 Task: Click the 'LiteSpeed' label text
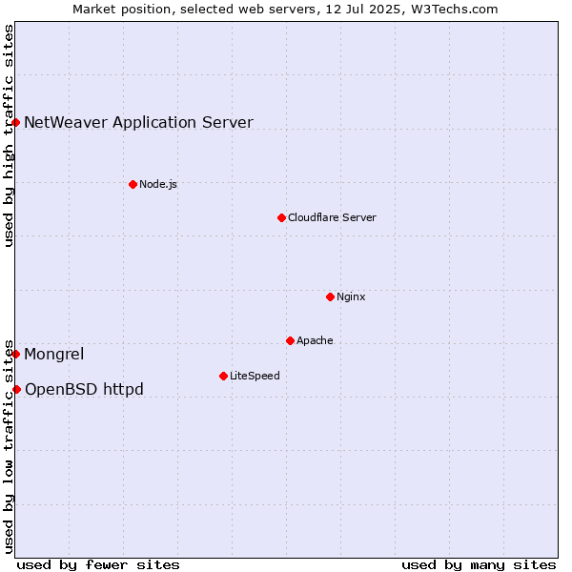[x=255, y=376]
